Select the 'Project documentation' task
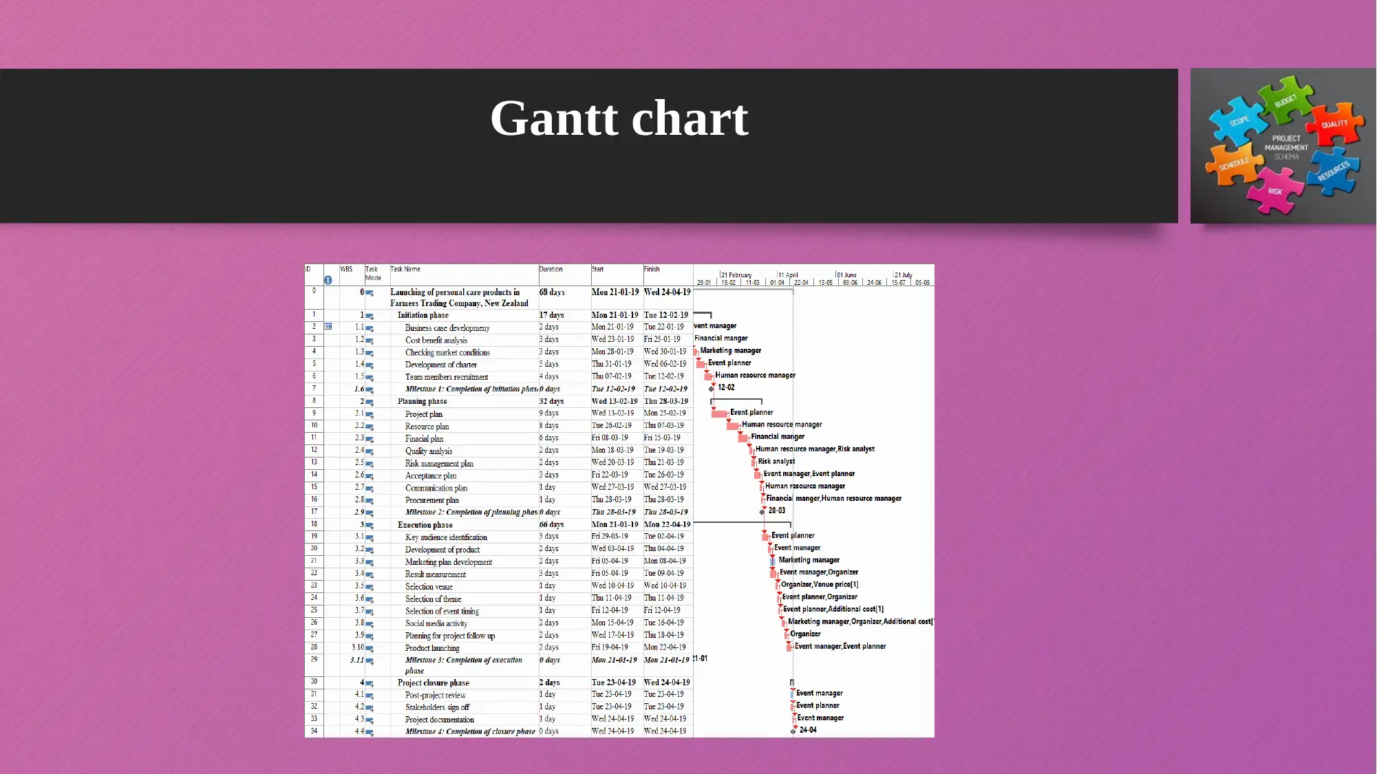This screenshot has height=774, width=1377. coord(439,720)
